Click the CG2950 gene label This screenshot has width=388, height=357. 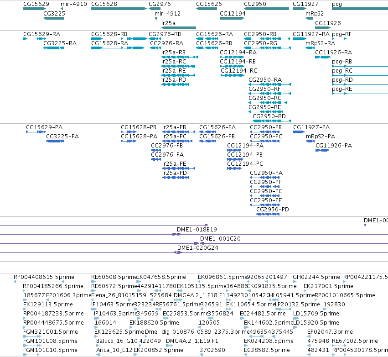tap(255, 4)
